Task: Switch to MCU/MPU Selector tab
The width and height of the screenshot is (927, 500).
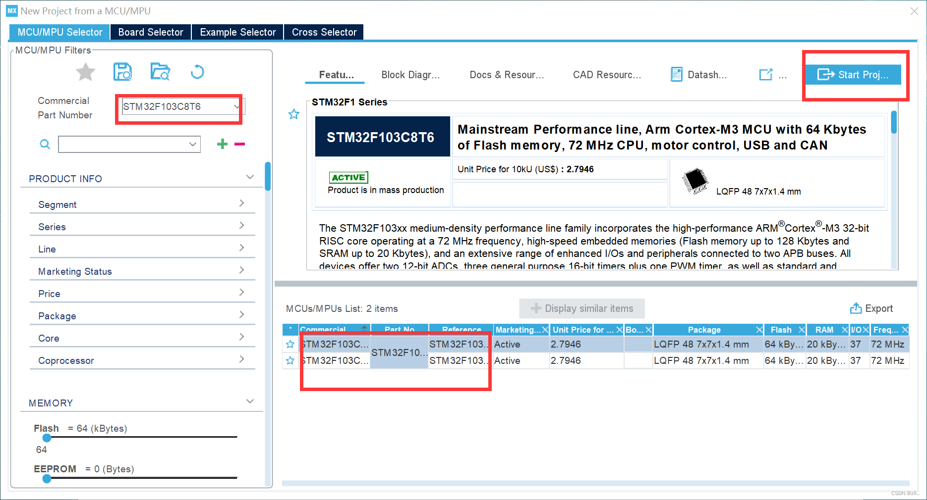Action: pyautogui.click(x=59, y=32)
